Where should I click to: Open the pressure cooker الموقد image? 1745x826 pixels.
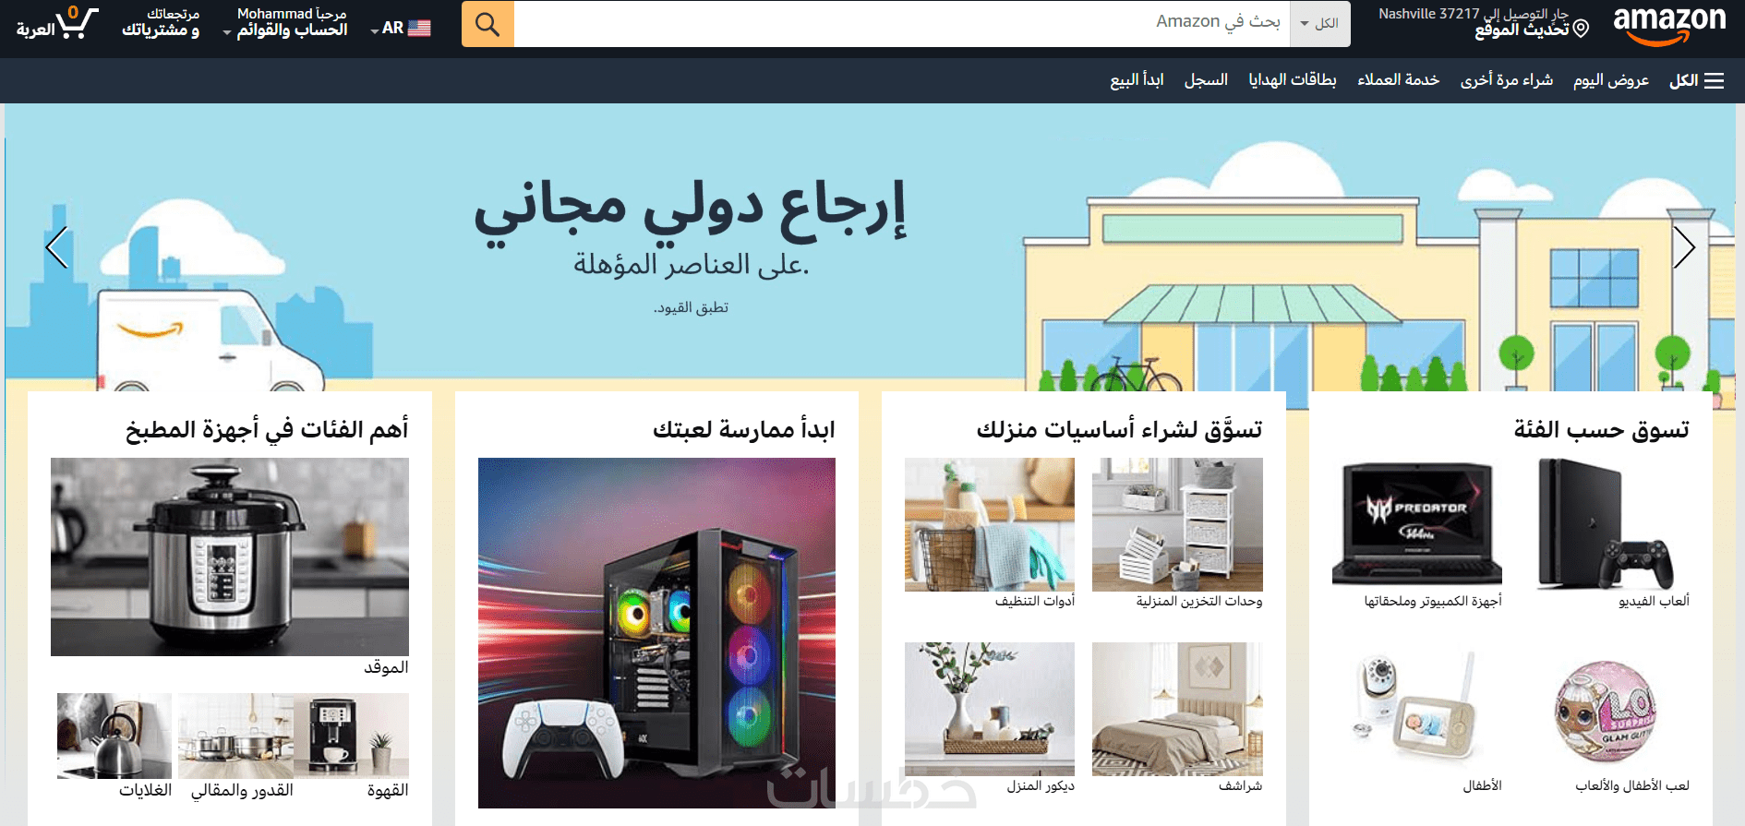230,557
